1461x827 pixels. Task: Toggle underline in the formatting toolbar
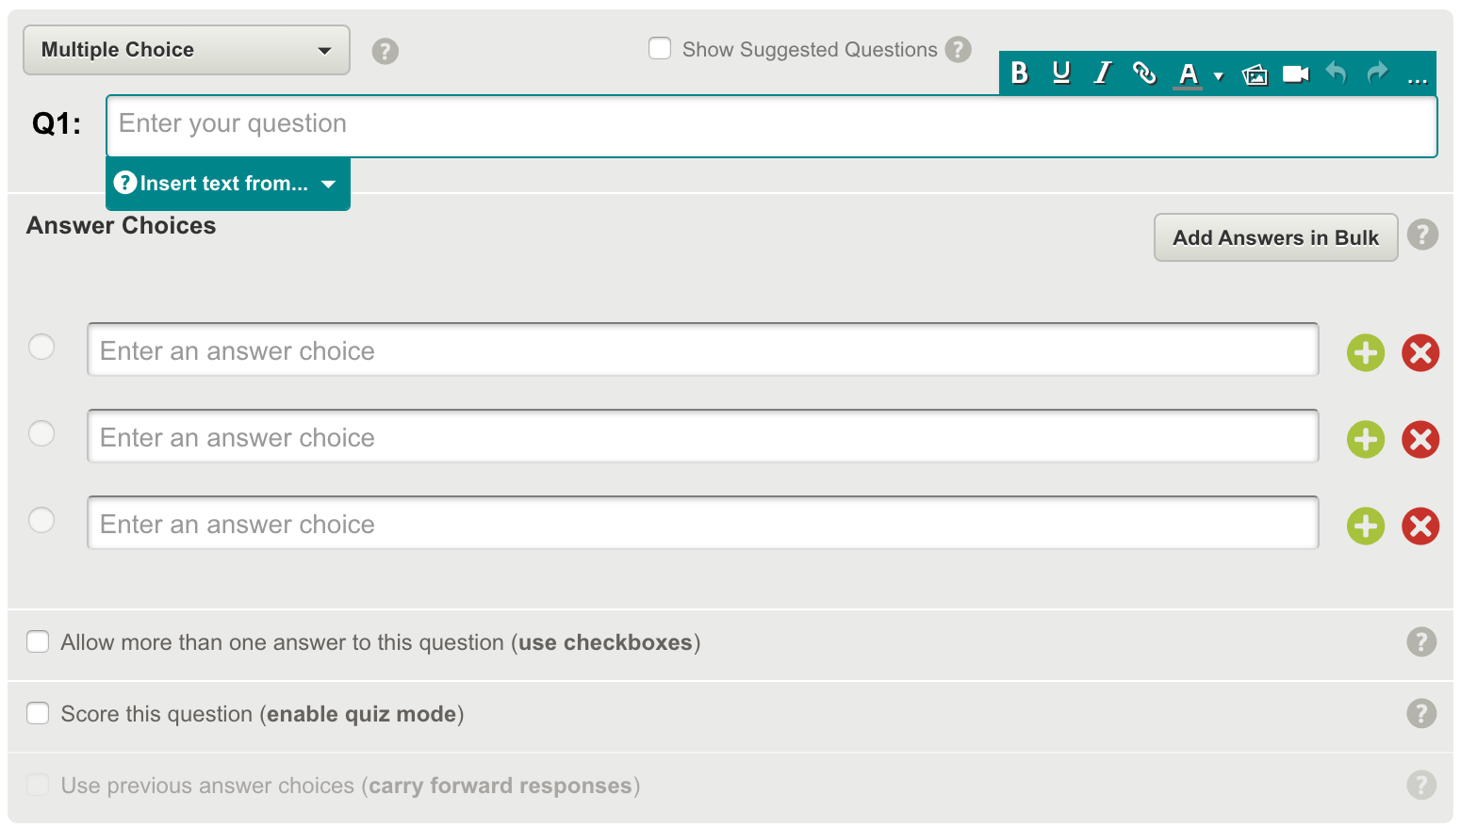[x=1061, y=73]
